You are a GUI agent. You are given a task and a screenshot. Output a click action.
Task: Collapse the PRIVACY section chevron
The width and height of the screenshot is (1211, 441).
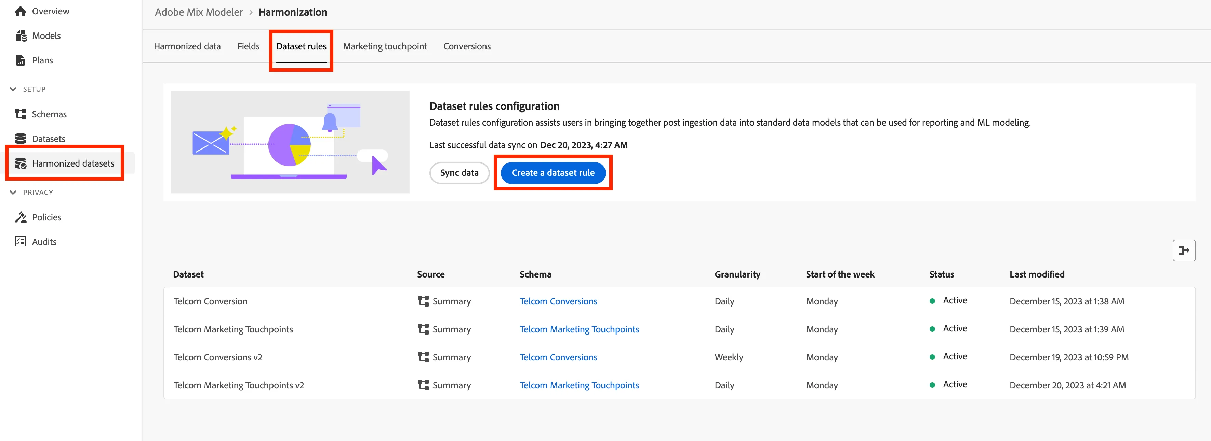13,193
